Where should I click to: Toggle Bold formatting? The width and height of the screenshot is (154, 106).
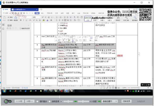(21, 20)
